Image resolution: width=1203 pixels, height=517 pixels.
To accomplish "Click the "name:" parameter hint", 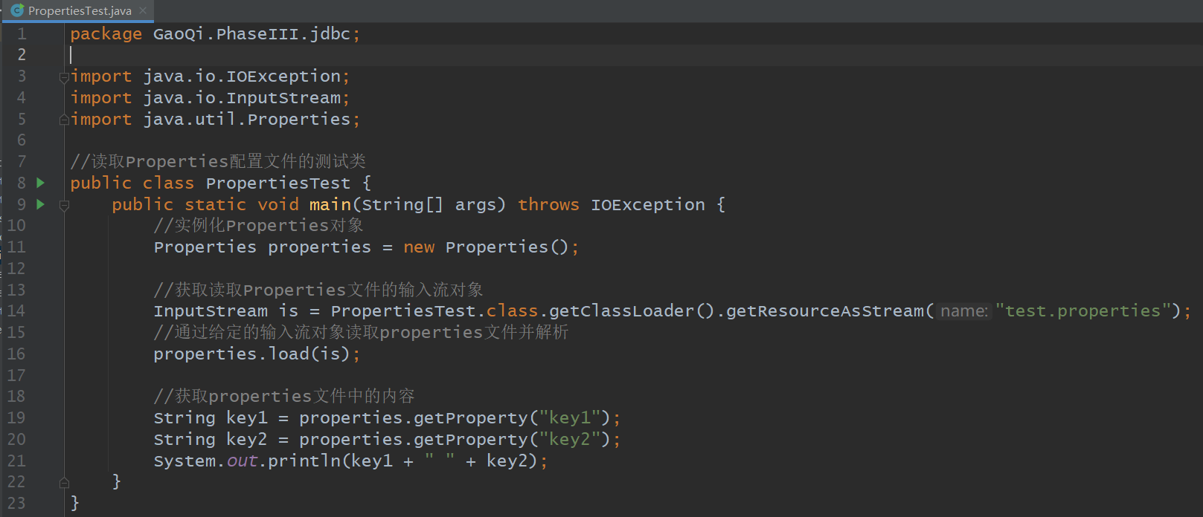I will tap(963, 311).
